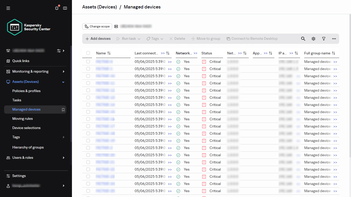Collapse the Assets (Devices) section
The height and width of the screenshot is (197, 351).
point(63,82)
